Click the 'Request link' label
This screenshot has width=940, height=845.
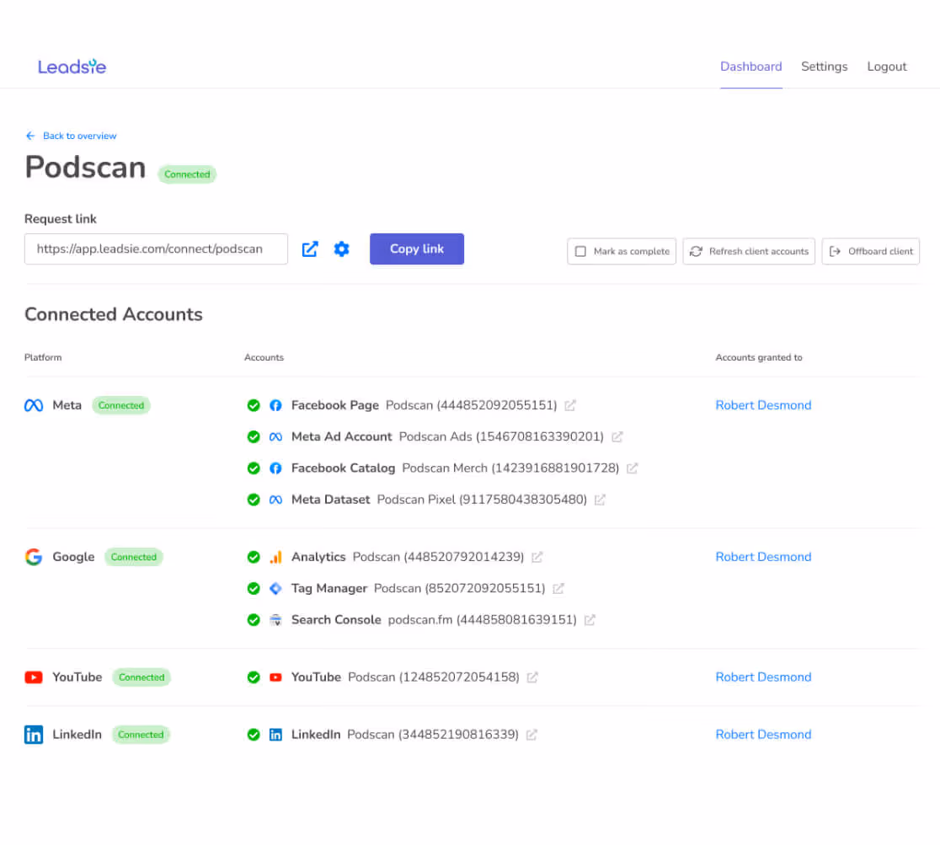60,219
